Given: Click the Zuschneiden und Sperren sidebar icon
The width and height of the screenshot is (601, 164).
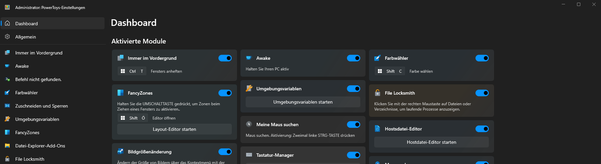Looking at the screenshot, I should click(7, 106).
